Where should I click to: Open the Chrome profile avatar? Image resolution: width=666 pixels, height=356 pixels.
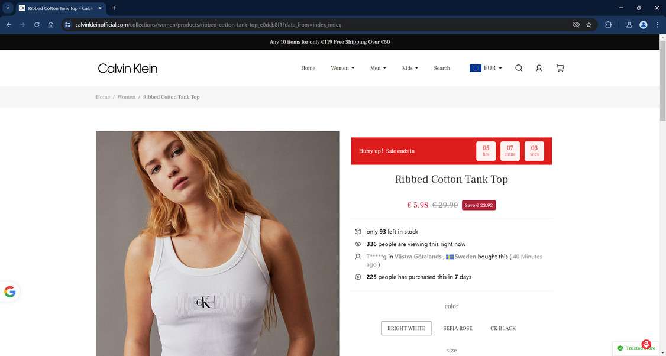pyautogui.click(x=644, y=25)
